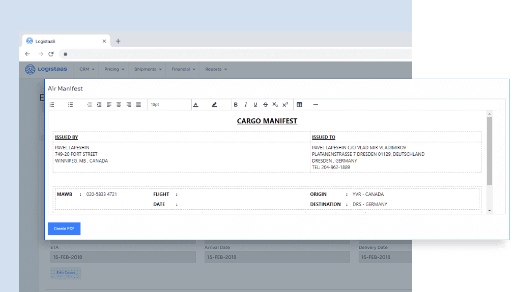Image resolution: width=515 pixels, height=292 pixels.
Task: Choose the text color tool
Action: (x=196, y=105)
